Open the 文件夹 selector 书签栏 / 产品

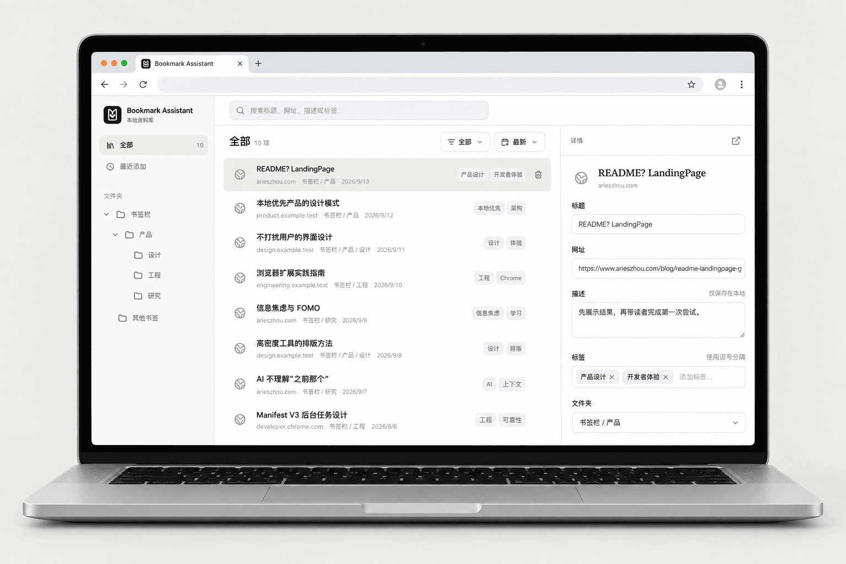[658, 422]
